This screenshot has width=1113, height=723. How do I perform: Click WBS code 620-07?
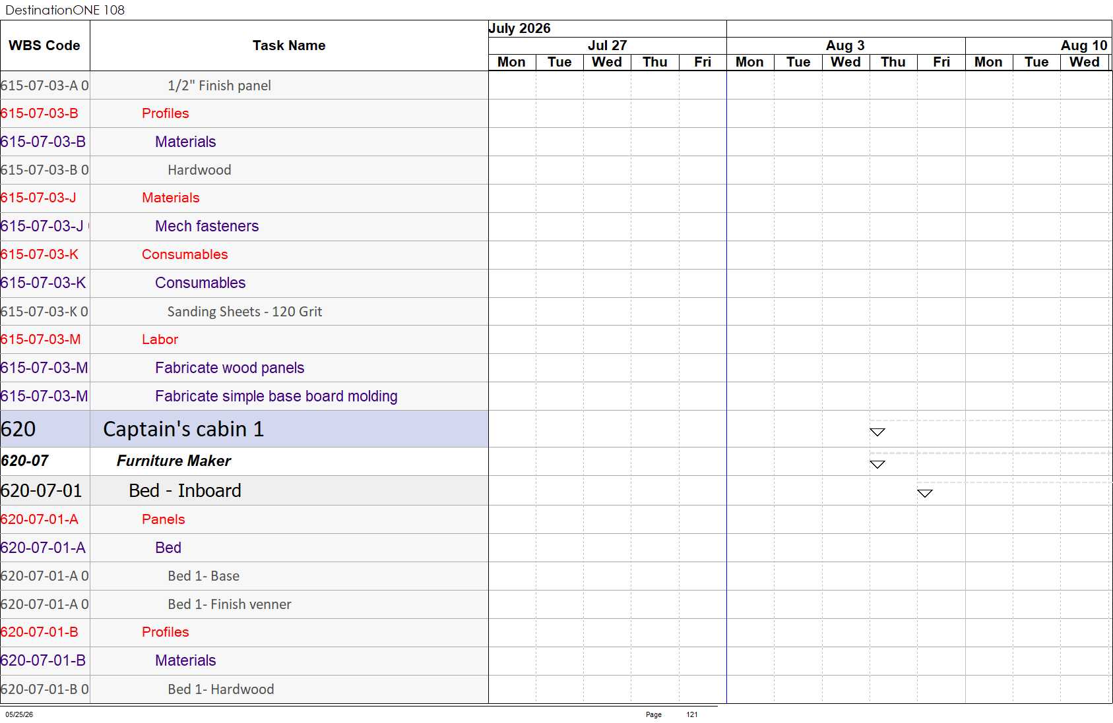pos(25,461)
